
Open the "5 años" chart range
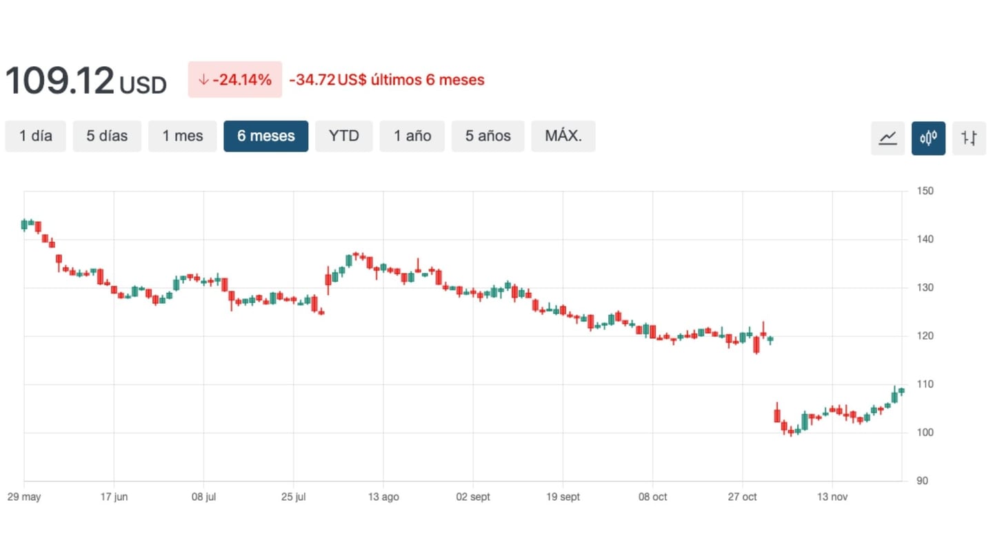[x=488, y=136]
